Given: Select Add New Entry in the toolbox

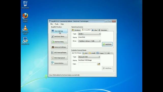Looking at the screenshot, I should (x=59, y=42).
